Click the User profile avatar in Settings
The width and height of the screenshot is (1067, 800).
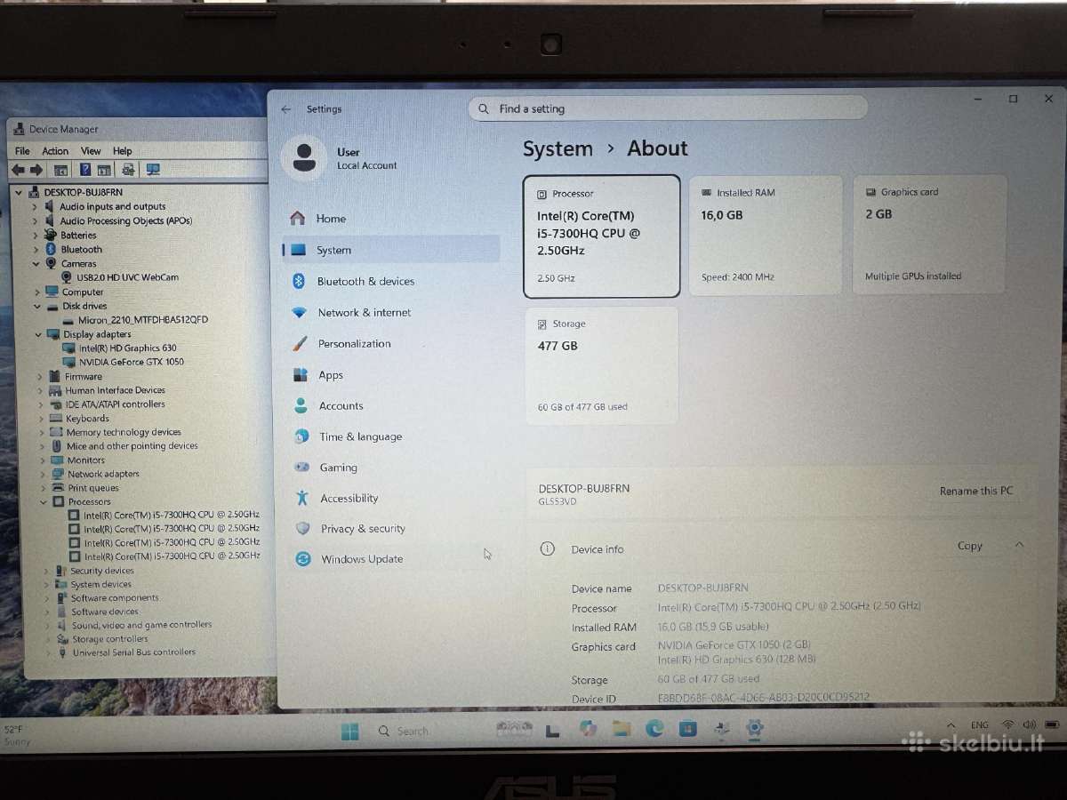[303, 158]
